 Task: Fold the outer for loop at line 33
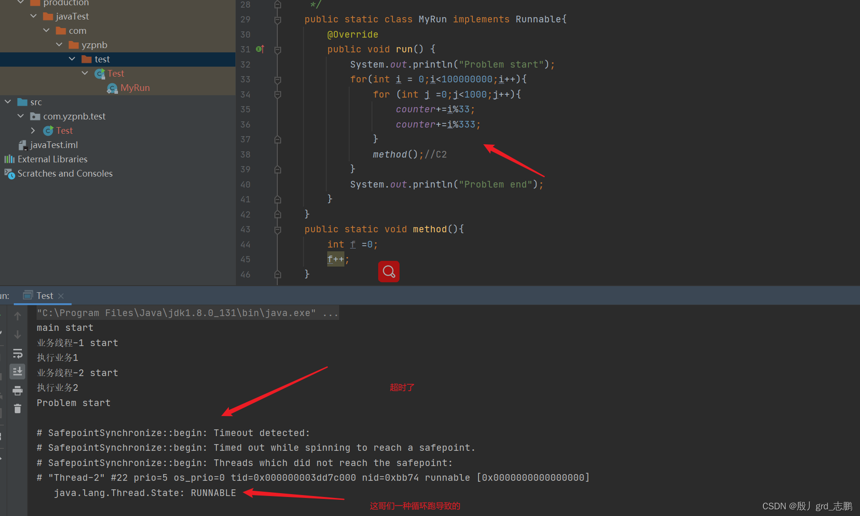coord(278,79)
